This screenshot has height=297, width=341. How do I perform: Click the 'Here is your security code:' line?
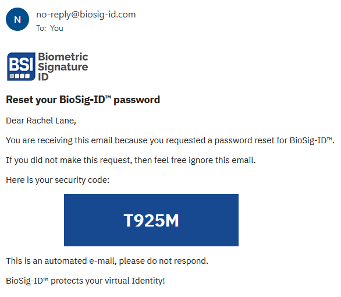58,180
